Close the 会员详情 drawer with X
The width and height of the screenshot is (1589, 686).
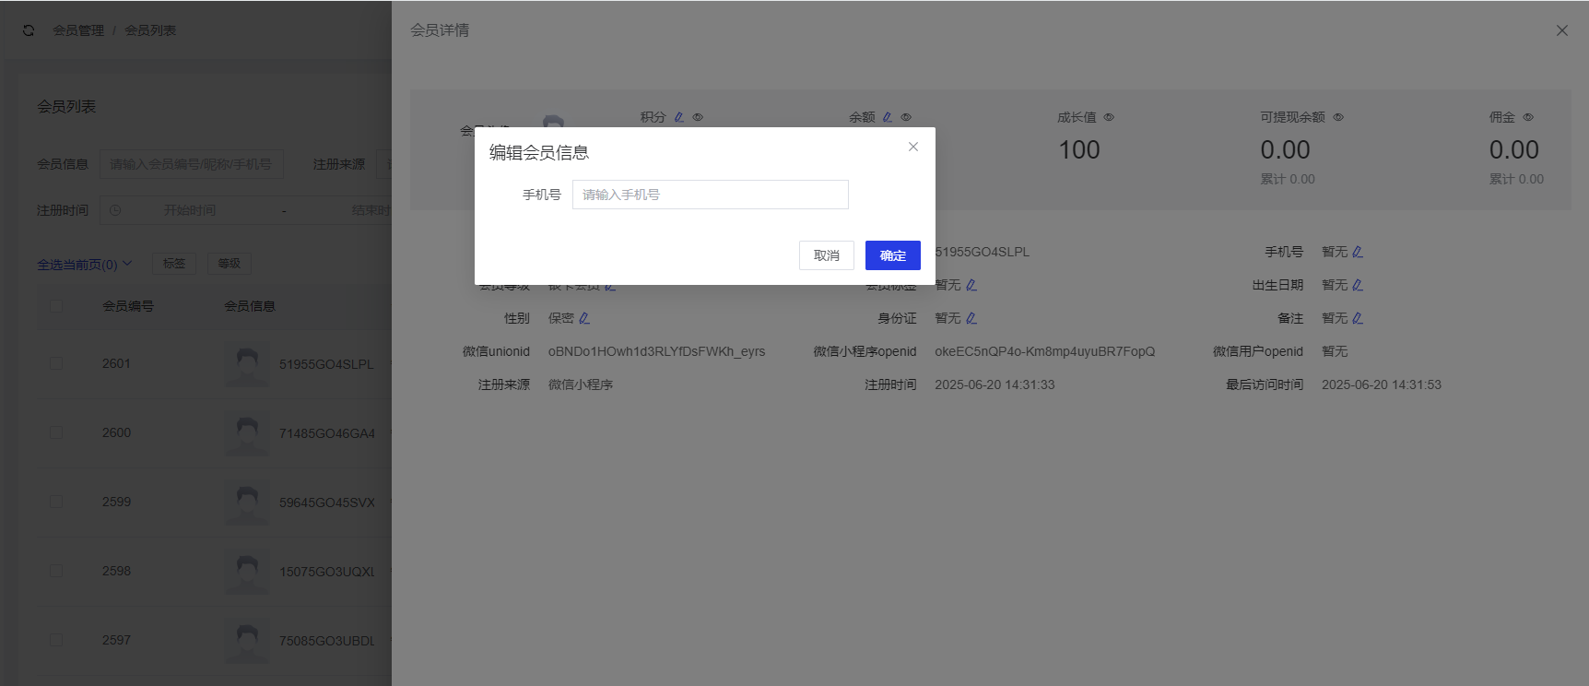click(1562, 30)
